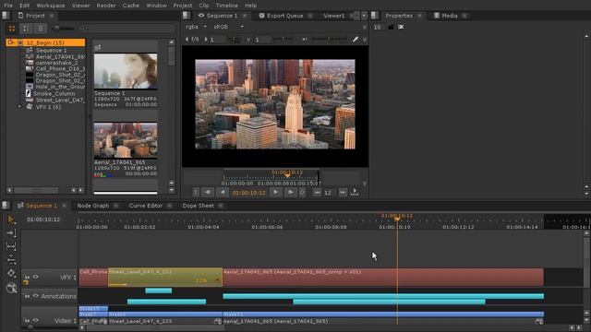Expand viewer top toolbar double chevron
Viewport: 591px width, 332px height.
[365, 28]
